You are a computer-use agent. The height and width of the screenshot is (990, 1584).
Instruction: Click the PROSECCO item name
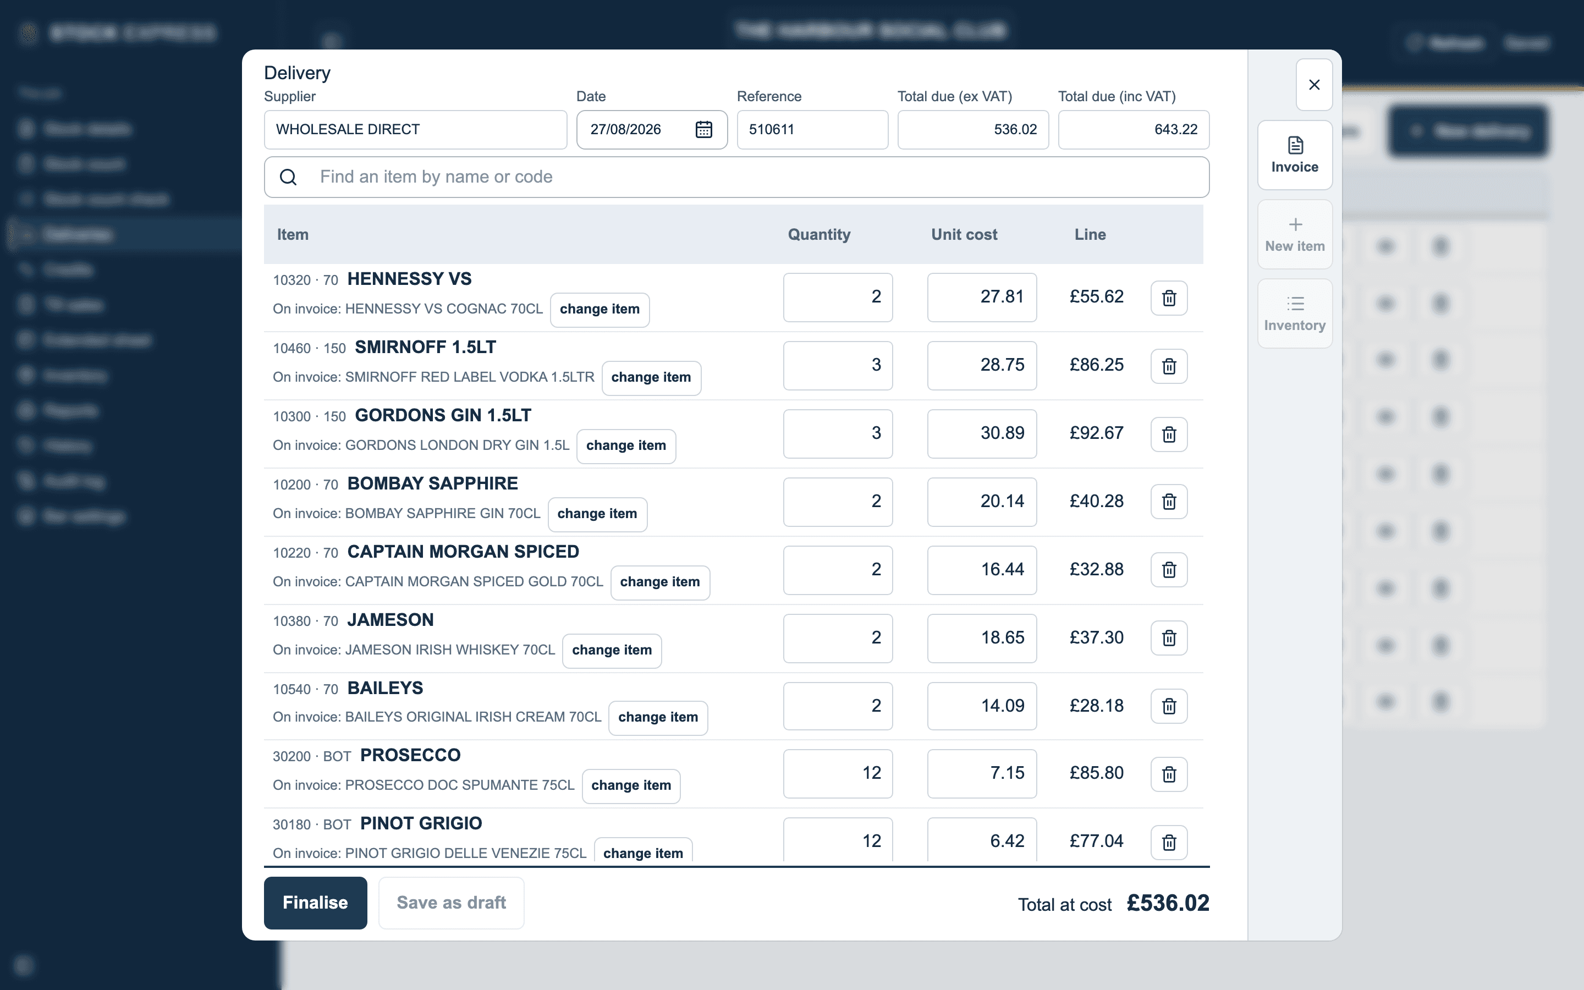point(410,755)
